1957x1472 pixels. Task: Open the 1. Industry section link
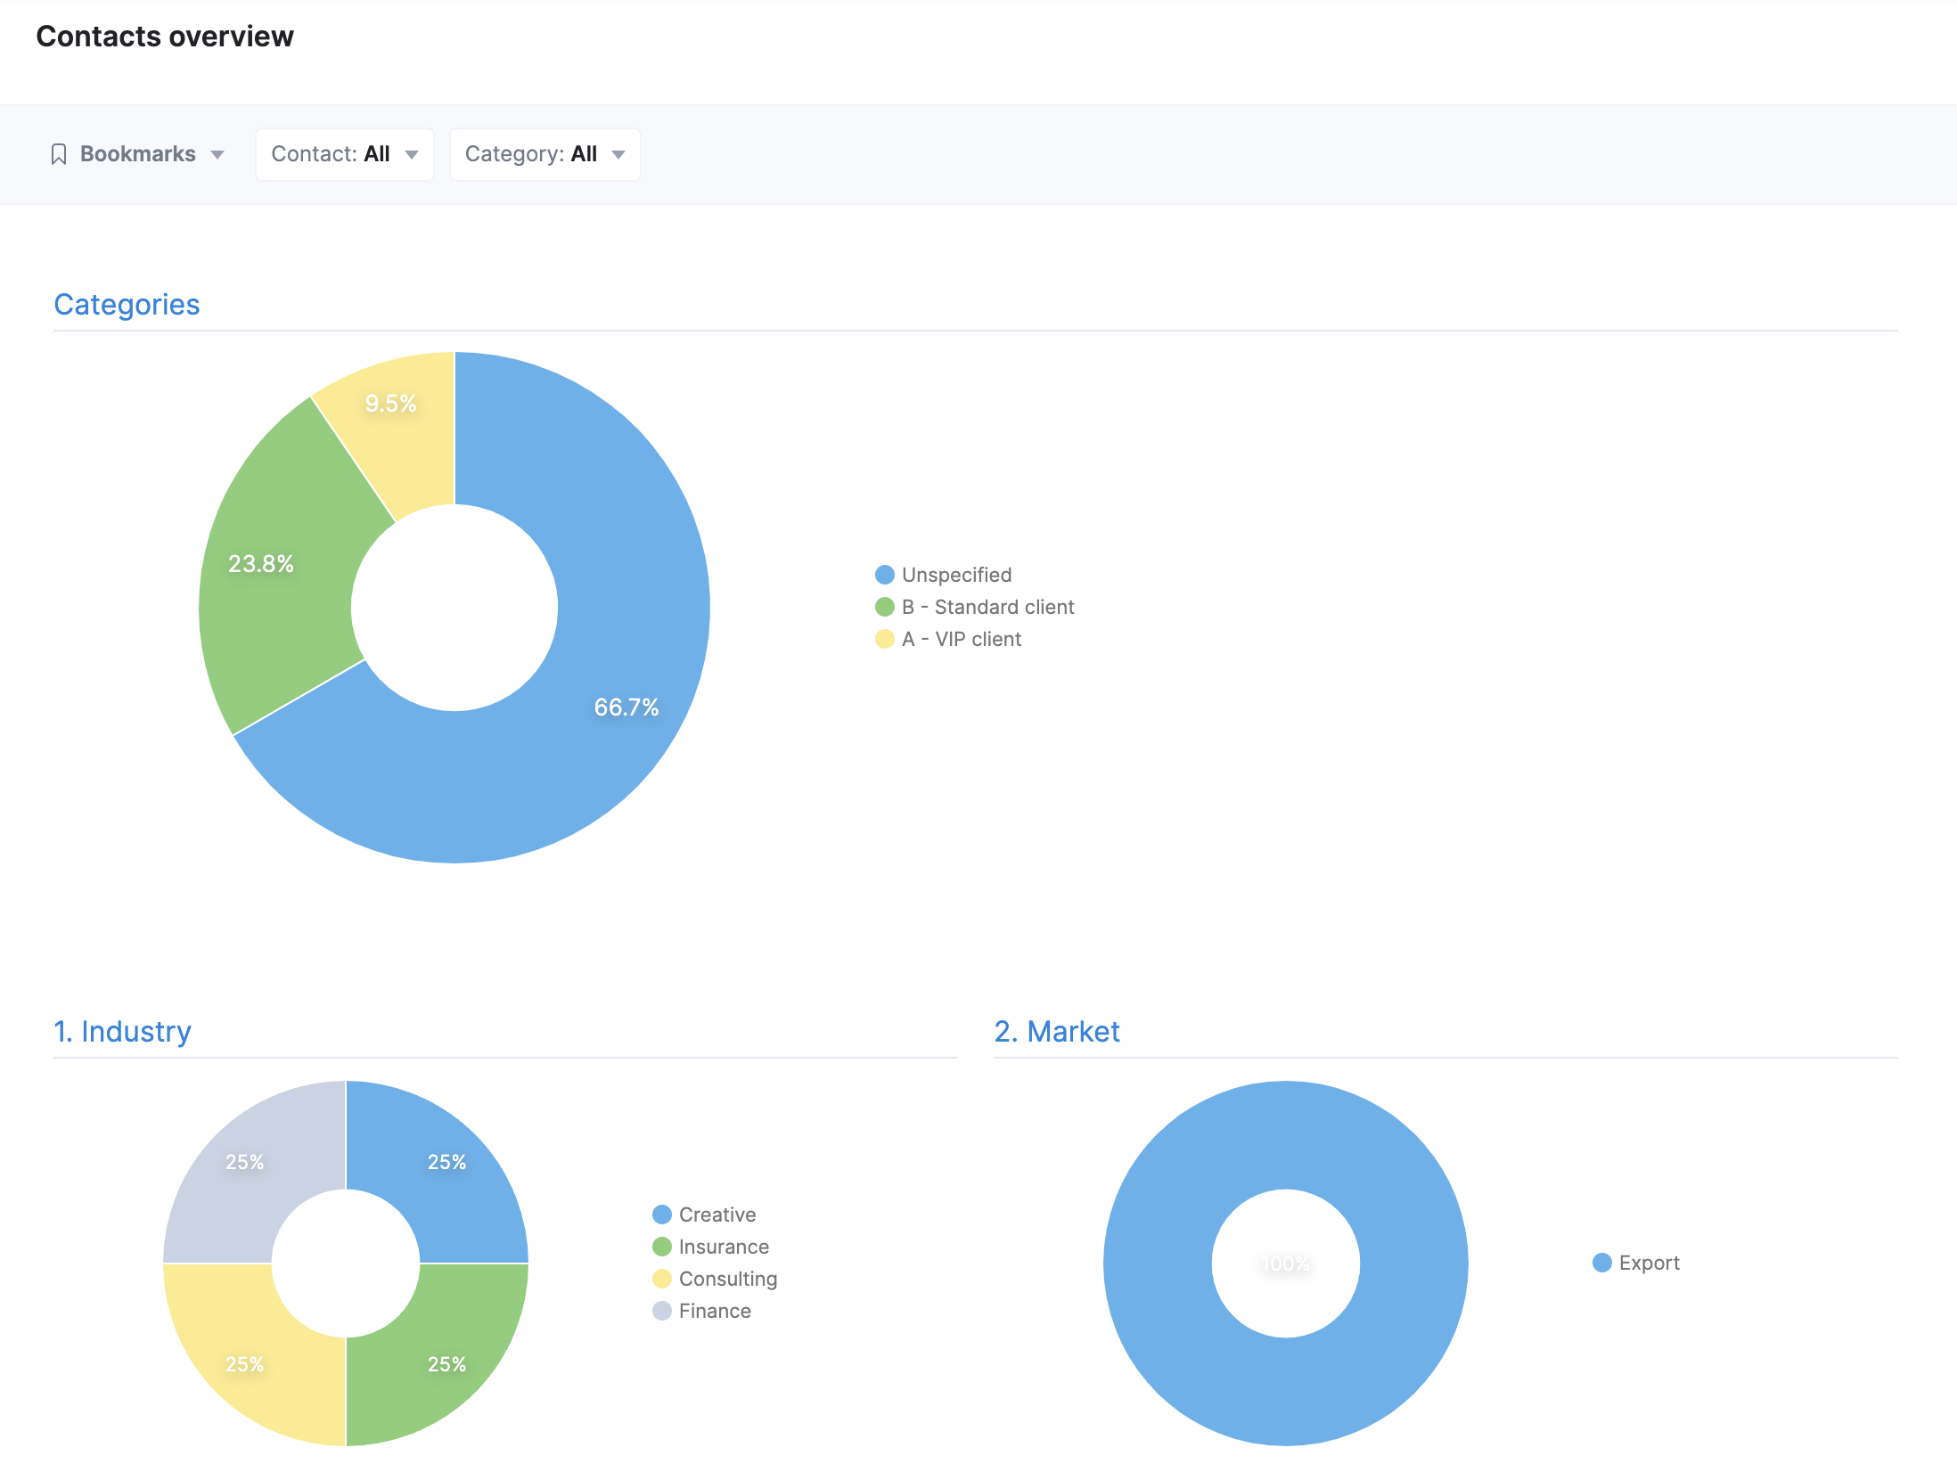point(122,1032)
